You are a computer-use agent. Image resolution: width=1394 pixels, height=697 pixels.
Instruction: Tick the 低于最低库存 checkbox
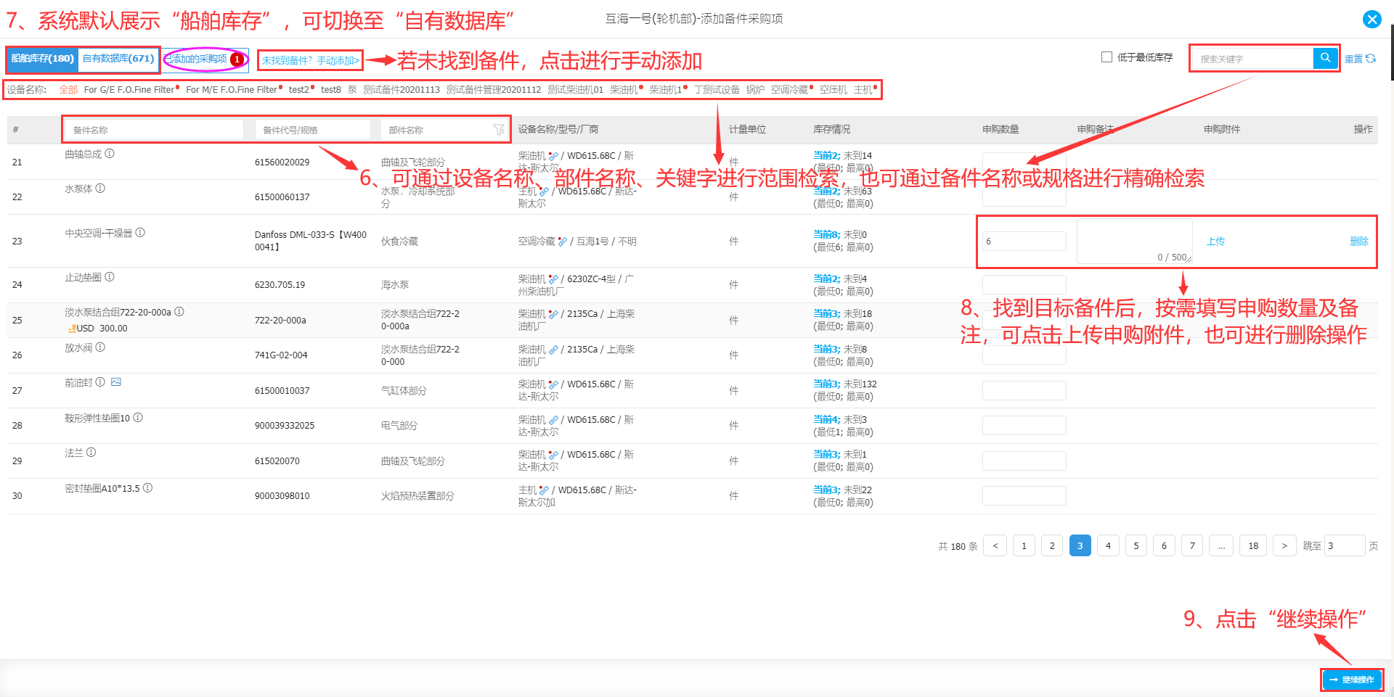[x=1106, y=57]
